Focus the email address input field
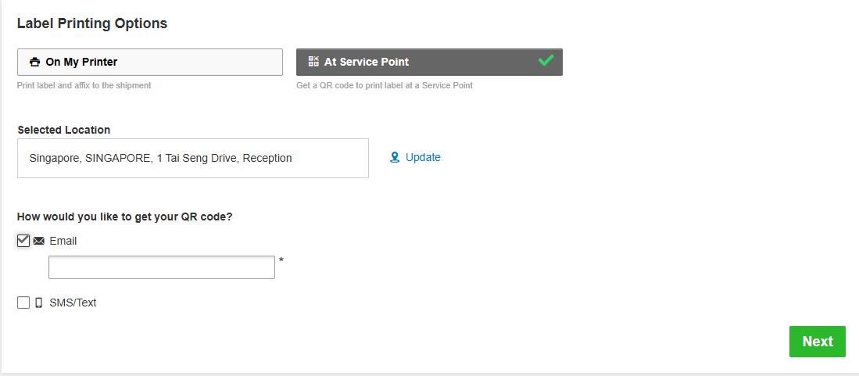The width and height of the screenshot is (859, 376). pyautogui.click(x=162, y=267)
